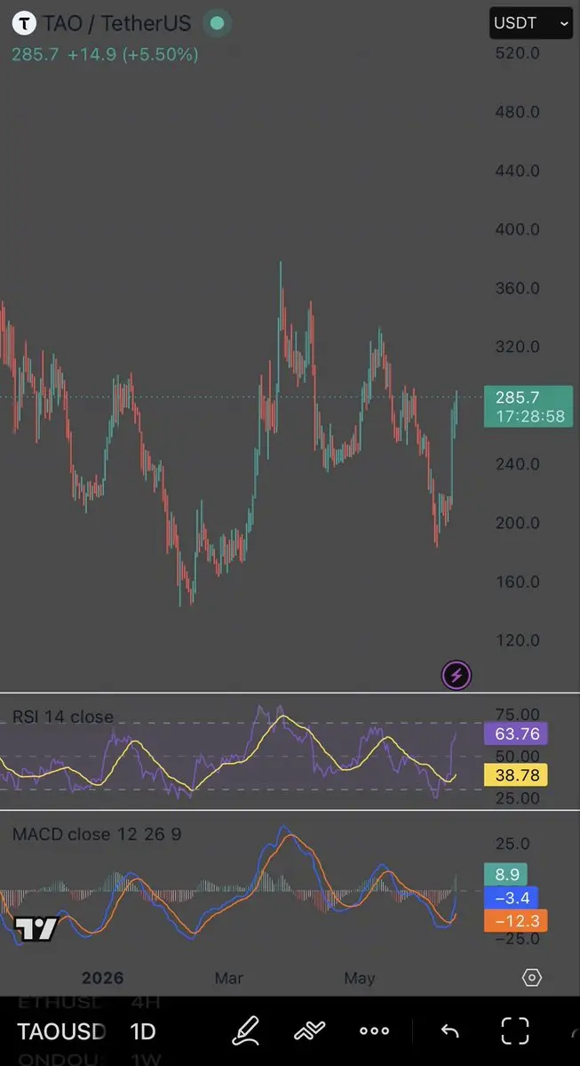Tap the TradingView logo
Screen dimensions: 580x1066
pos(36,929)
